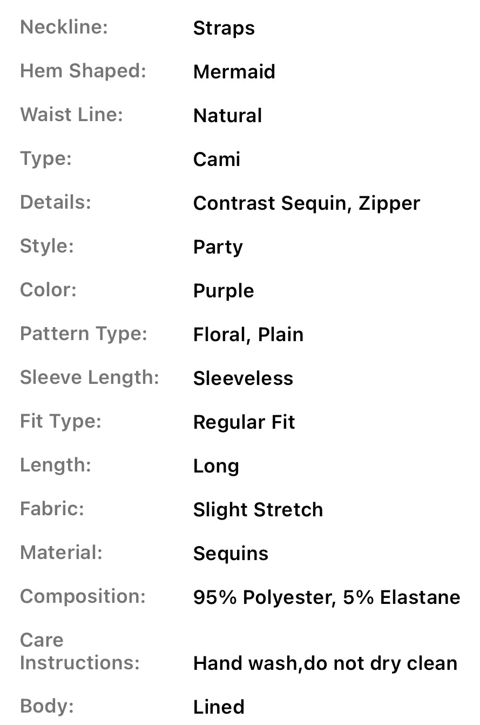Click the Sleeveless sleeve length value
This screenshot has height=725, width=480.
pos(243,378)
